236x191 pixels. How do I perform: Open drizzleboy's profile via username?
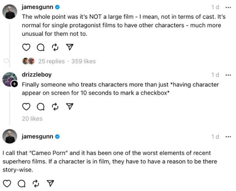point(36,75)
